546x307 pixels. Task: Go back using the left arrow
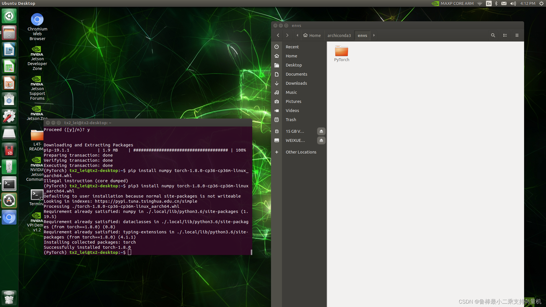coord(278,35)
